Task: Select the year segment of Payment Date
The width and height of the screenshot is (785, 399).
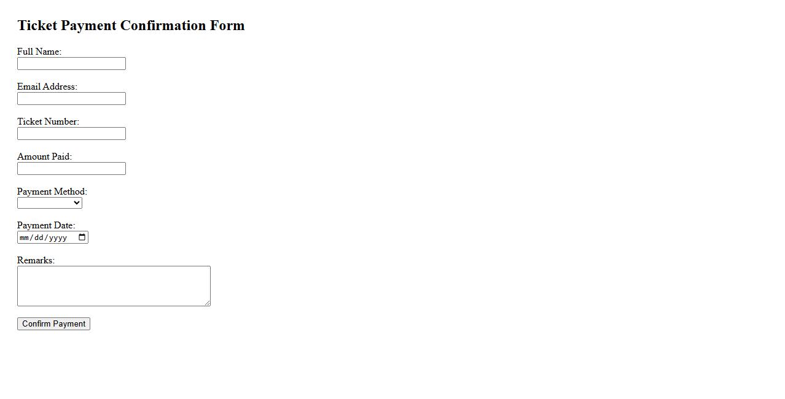Action: [x=58, y=238]
